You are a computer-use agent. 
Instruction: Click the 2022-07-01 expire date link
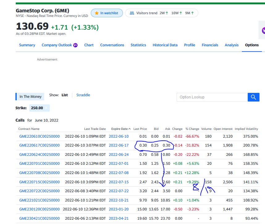[x=119, y=164]
